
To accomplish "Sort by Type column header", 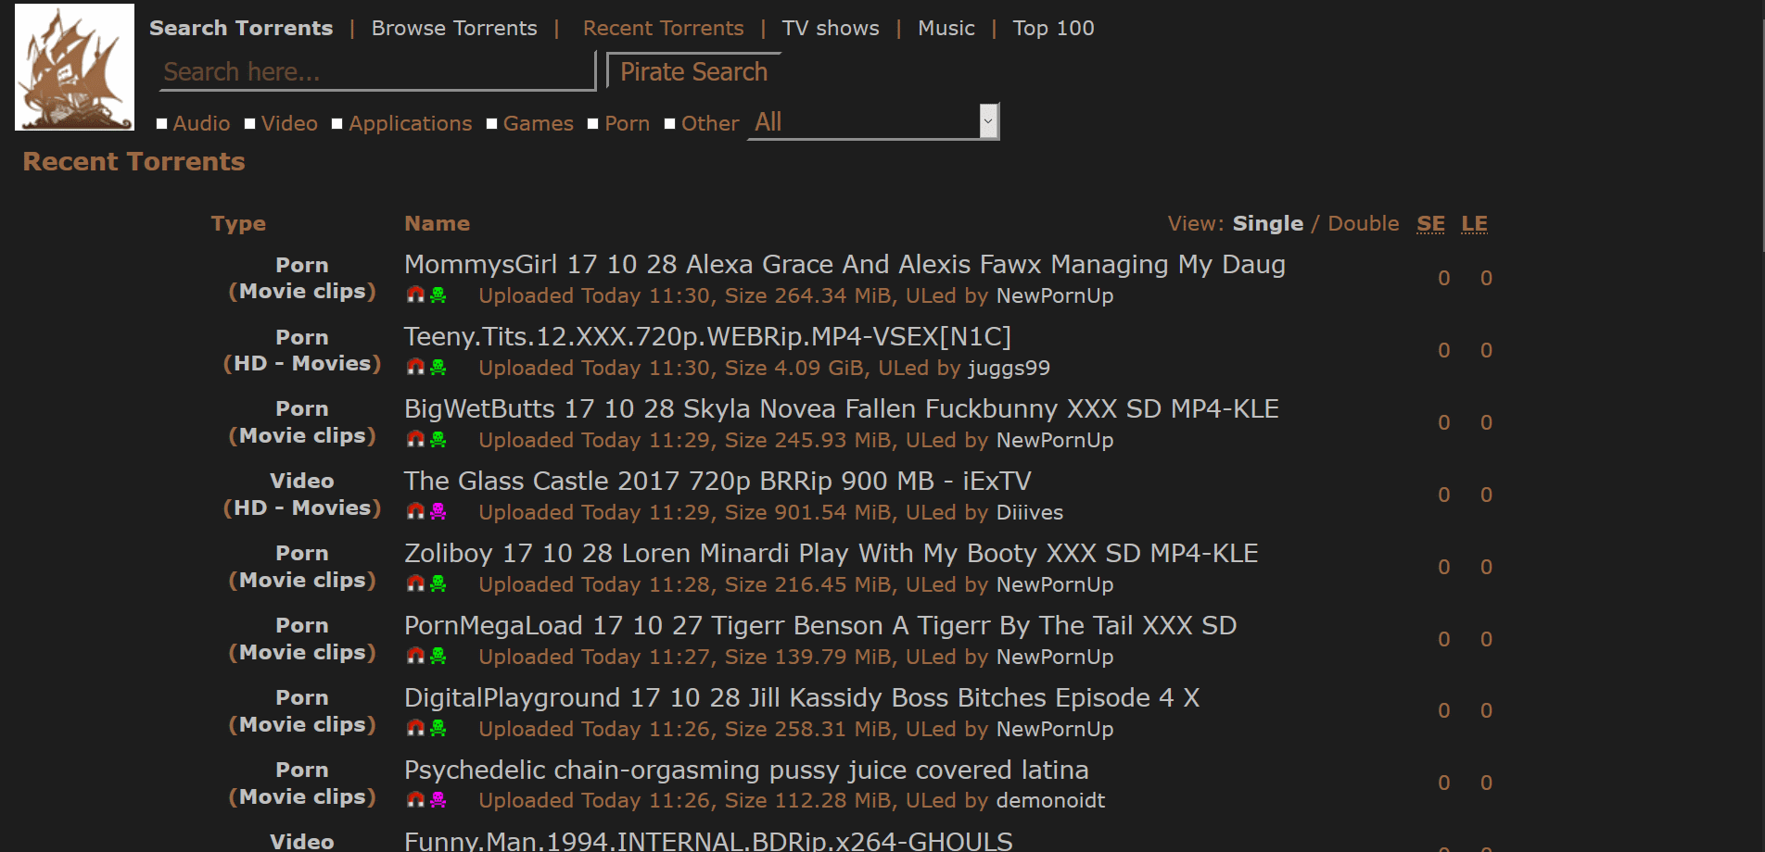I will coord(238,223).
